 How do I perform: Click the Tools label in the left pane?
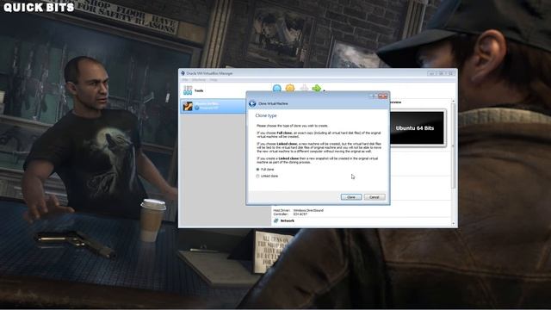pos(199,90)
